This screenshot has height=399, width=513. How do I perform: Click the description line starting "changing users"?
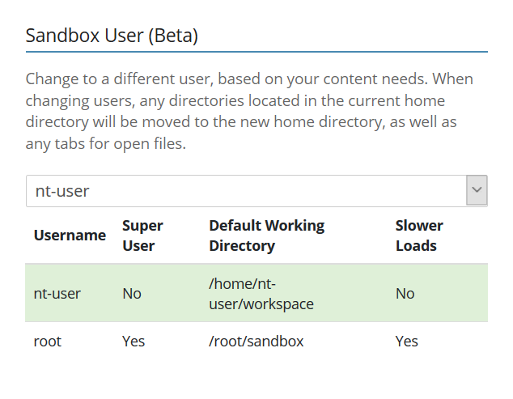235,101
